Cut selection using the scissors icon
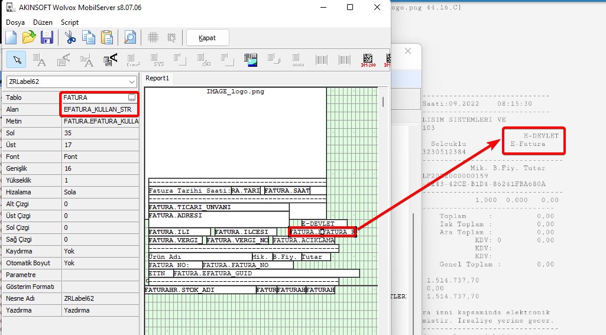This screenshot has height=335, width=606. tap(70, 37)
